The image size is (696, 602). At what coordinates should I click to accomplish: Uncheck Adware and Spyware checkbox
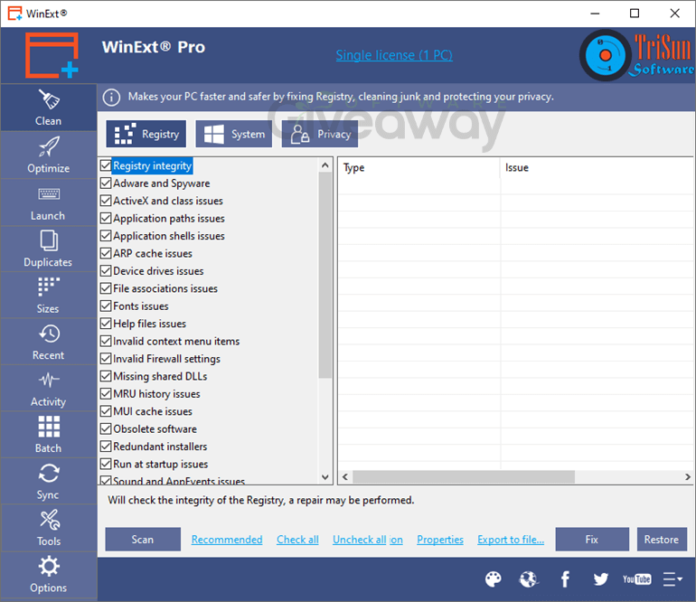[x=106, y=183]
